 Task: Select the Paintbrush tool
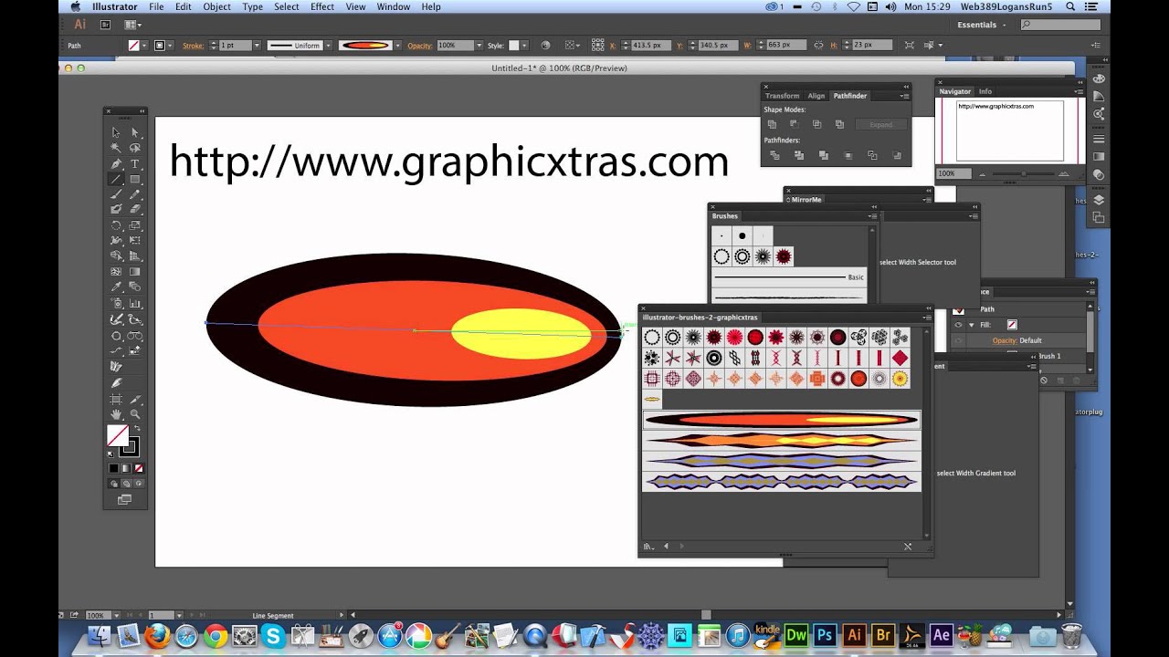coord(116,194)
